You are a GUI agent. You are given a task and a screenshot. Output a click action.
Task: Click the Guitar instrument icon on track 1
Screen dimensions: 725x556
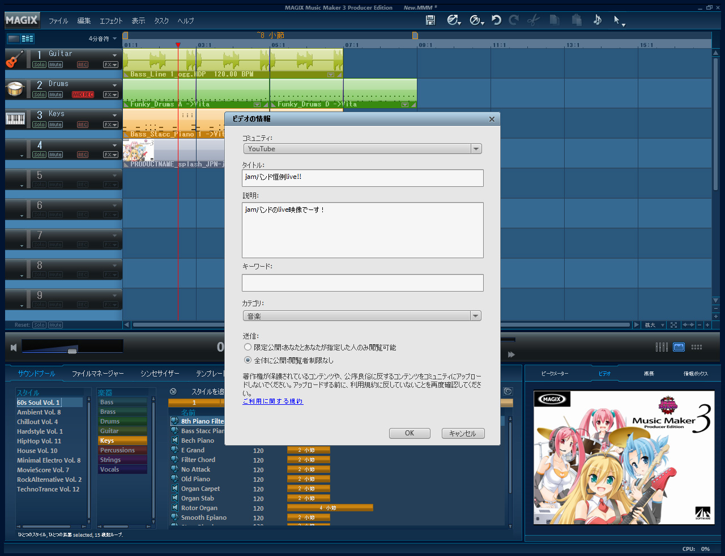coord(15,59)
